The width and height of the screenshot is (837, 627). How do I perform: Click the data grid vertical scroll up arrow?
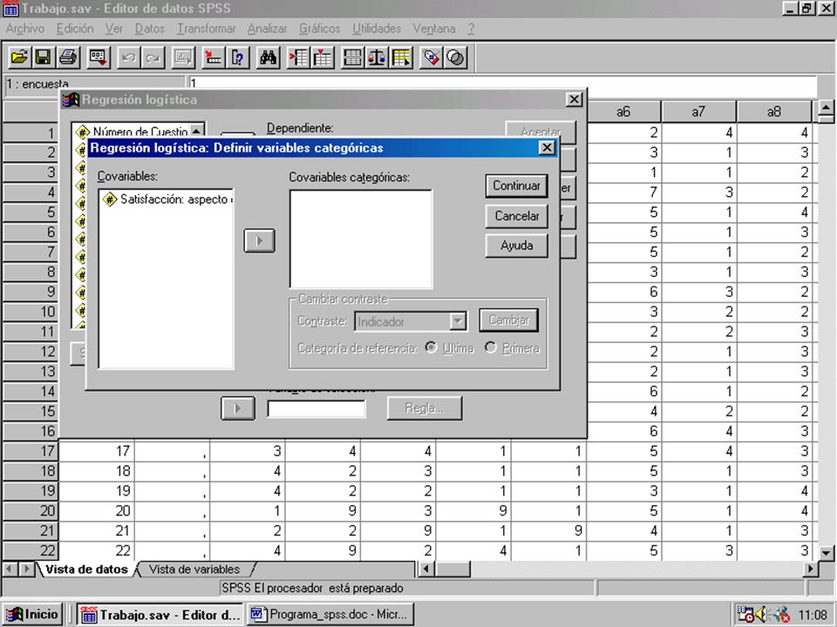click(x=826, y=108)
